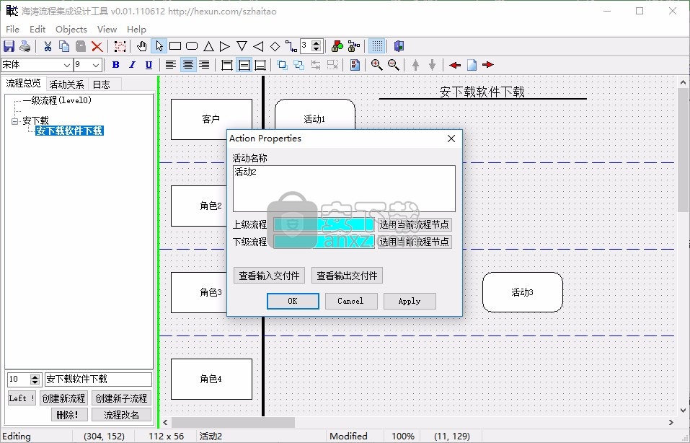690x443 pixels.
Task: Set text alignment to left
Action: (171, 65)
